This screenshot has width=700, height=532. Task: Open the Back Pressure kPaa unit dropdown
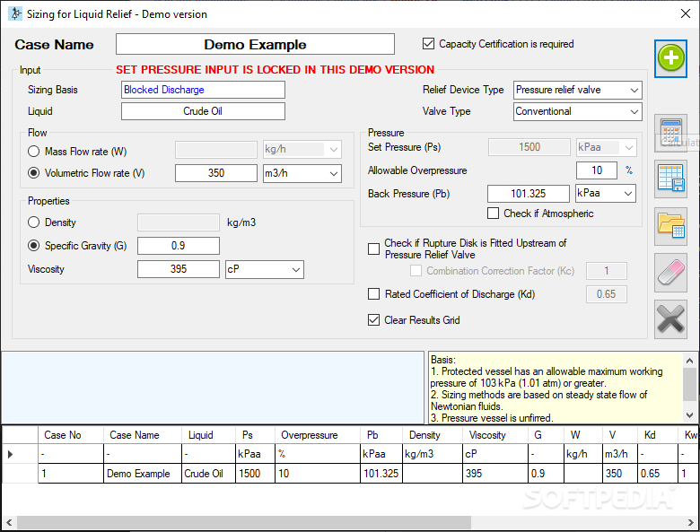coord(628,193)
